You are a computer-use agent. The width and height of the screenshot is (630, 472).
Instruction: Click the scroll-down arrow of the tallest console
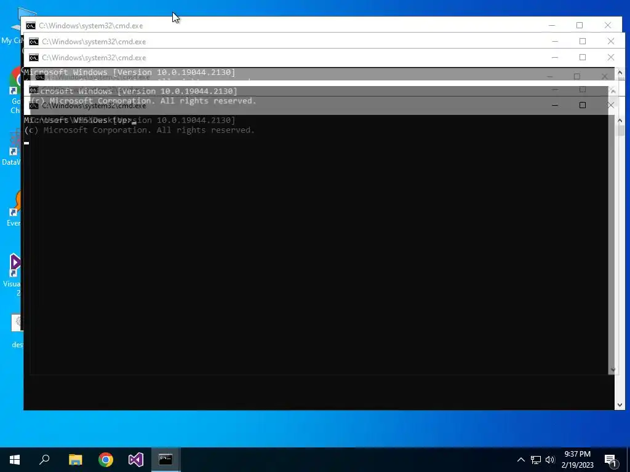point(620,405)
